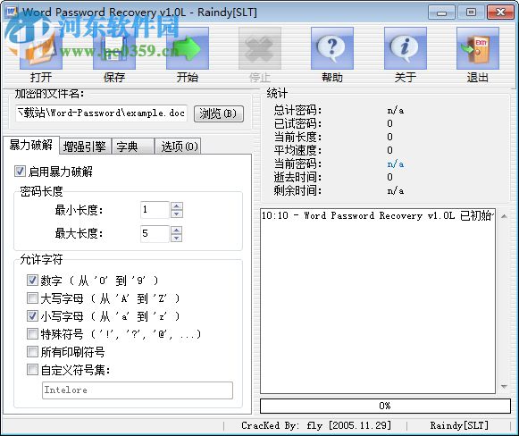Click log scrollbar down arrow
Viewport: 519px width, 436px height.
[x=504, y=387]
